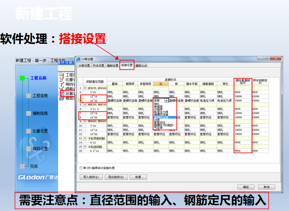
Task: Collapse the 冷轧带肋钢筋 group
Action: tap(85, 139)
